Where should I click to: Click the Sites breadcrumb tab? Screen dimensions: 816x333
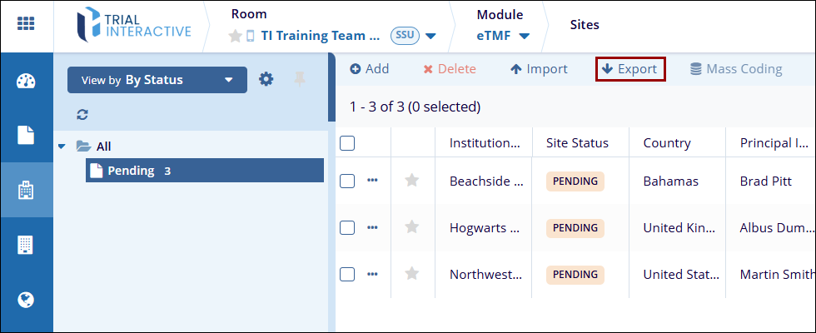pyautogui.click(x=585, y=25)
